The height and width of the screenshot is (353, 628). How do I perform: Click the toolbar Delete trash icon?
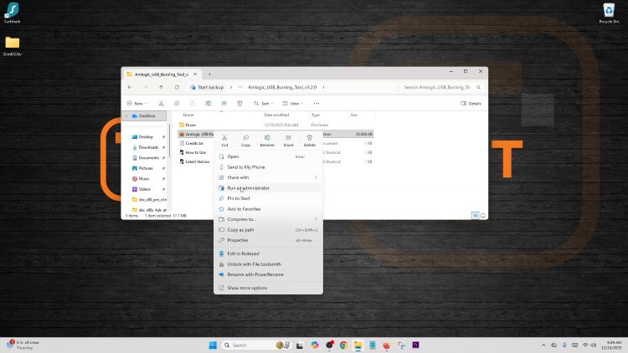[x=239, y=103]
